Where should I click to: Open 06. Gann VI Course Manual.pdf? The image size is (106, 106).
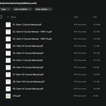pyautogui.click(x=28, y=67)
